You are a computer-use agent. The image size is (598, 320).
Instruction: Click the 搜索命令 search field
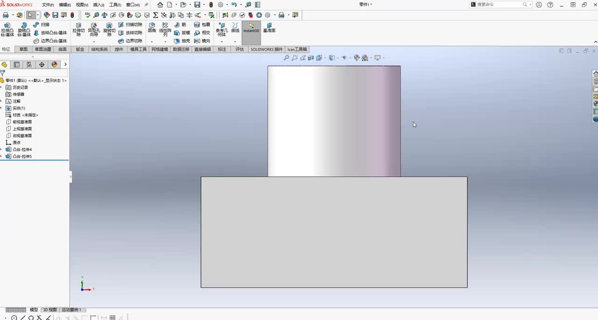500,5
